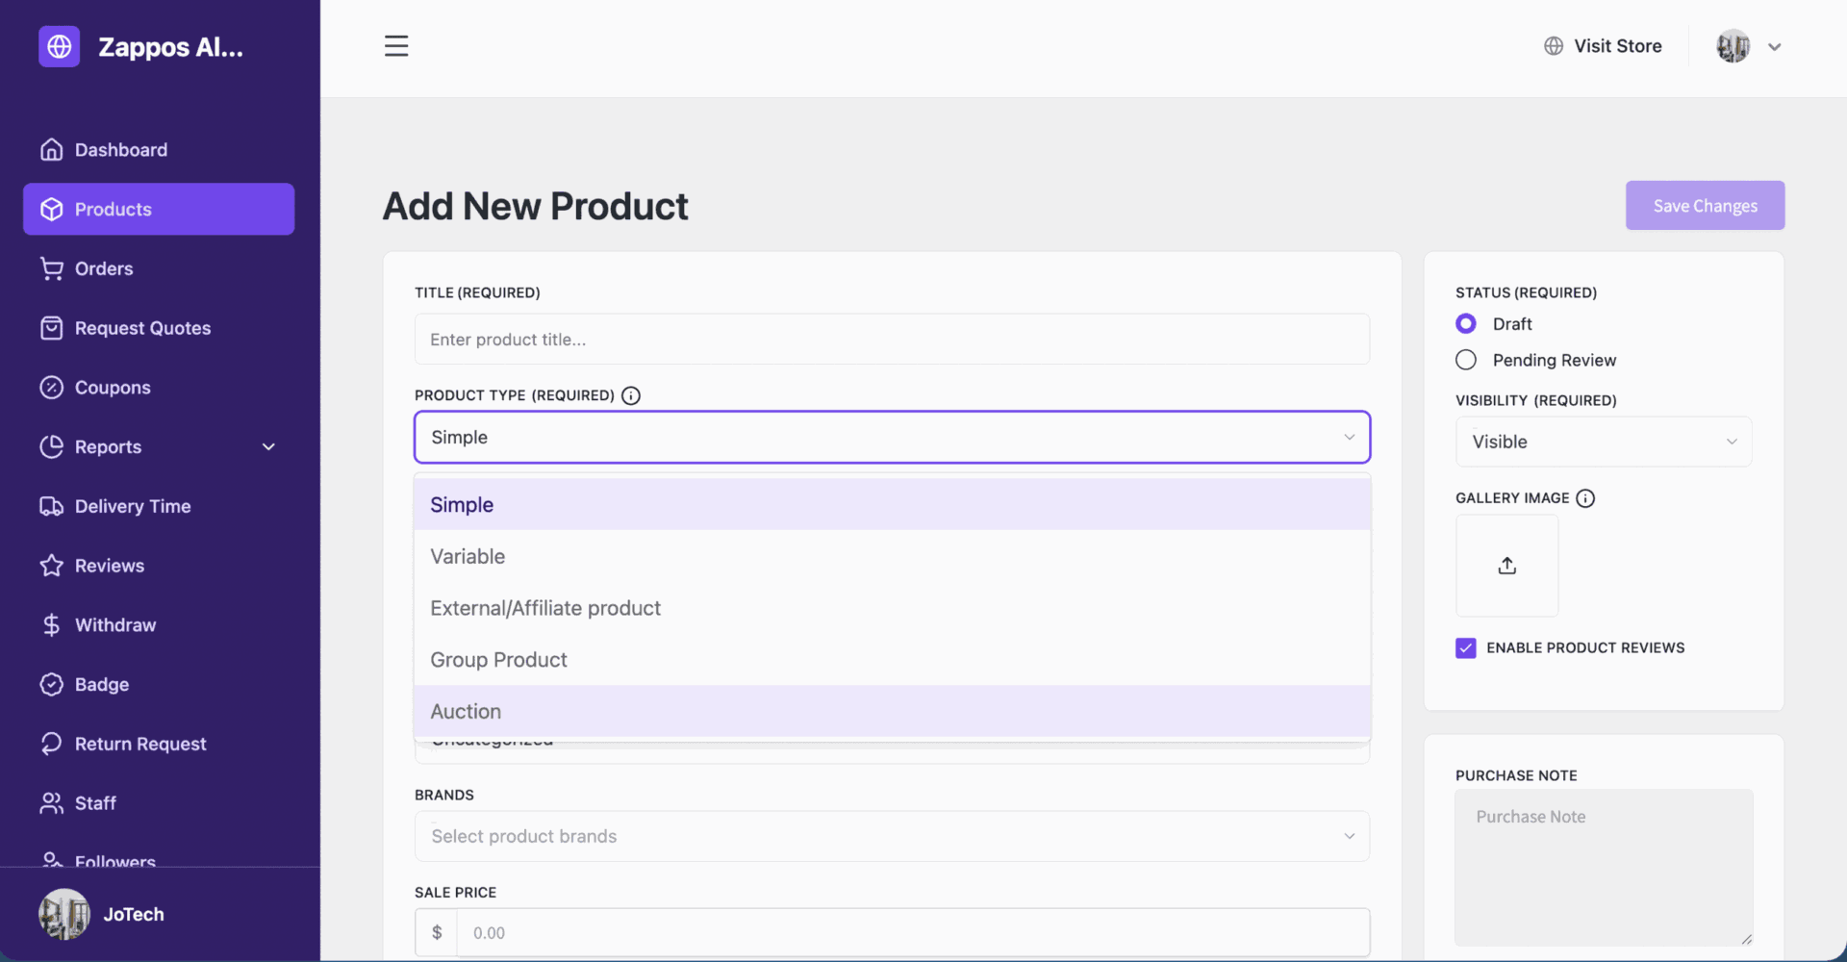The height and width of the screenshot is (962, 1847).
Task: Choose External/Affiliate product option
Action: point(892,609)
